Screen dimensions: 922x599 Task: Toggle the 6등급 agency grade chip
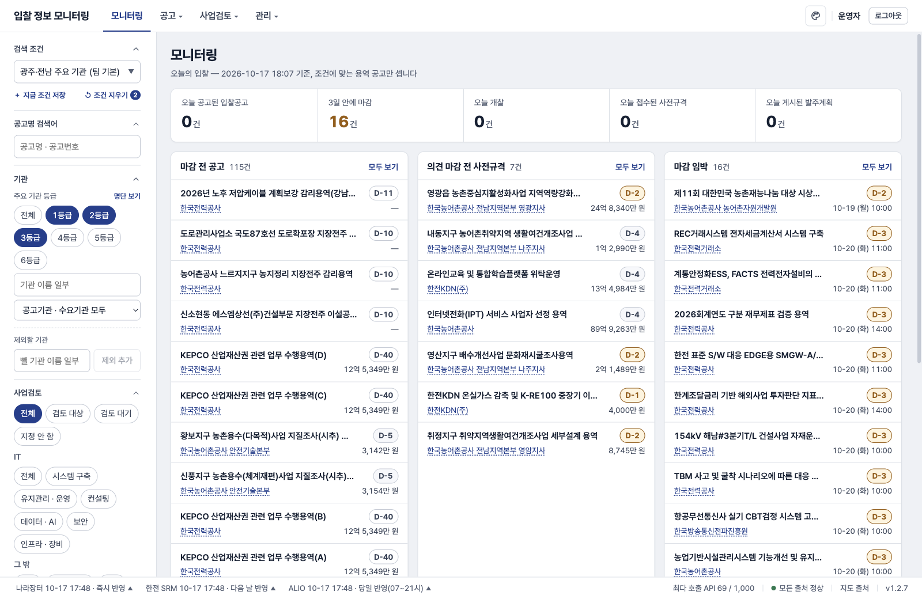[x=31, y=260]
